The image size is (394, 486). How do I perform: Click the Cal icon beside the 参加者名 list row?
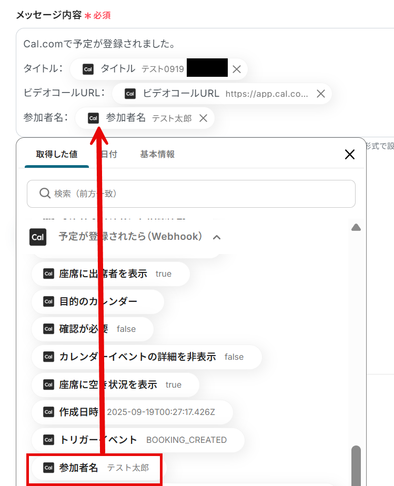click(x=49, y=468)
